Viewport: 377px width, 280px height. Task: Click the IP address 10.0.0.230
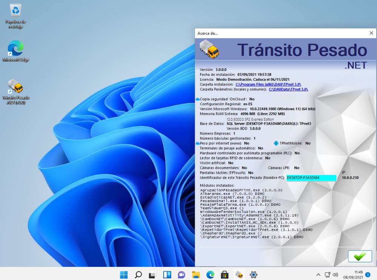pyautogui.click(x=350, y=177)
